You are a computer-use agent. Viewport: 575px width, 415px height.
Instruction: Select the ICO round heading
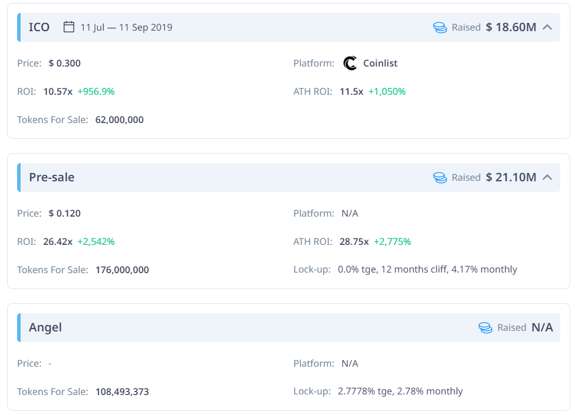coord(39,27)
